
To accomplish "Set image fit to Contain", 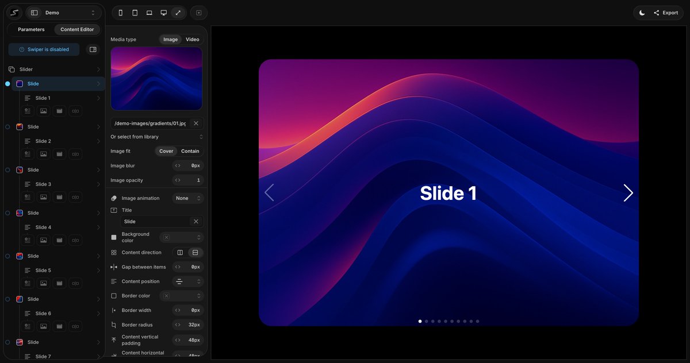I will pyautogui.click(x=190, y=151).
